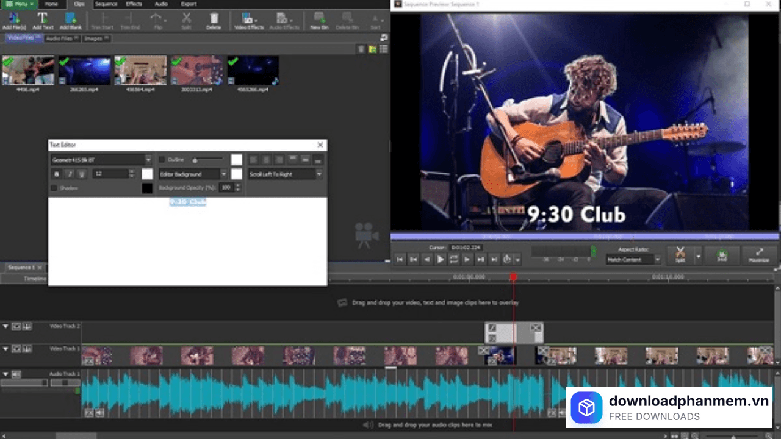Click the red timeline playhead marker

point(514,277)
